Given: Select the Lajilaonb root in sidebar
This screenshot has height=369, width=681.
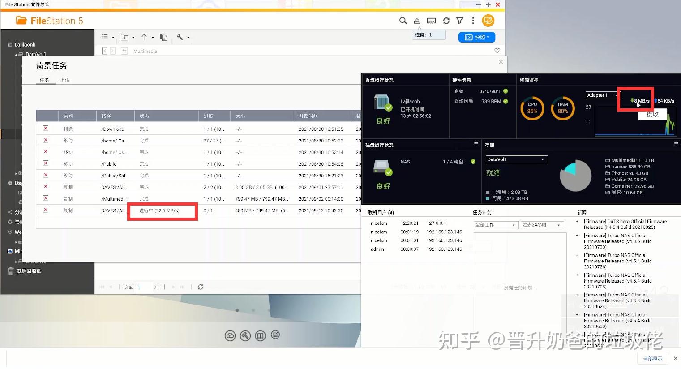Looking at the screenshot, I should [x=25, y=44].
